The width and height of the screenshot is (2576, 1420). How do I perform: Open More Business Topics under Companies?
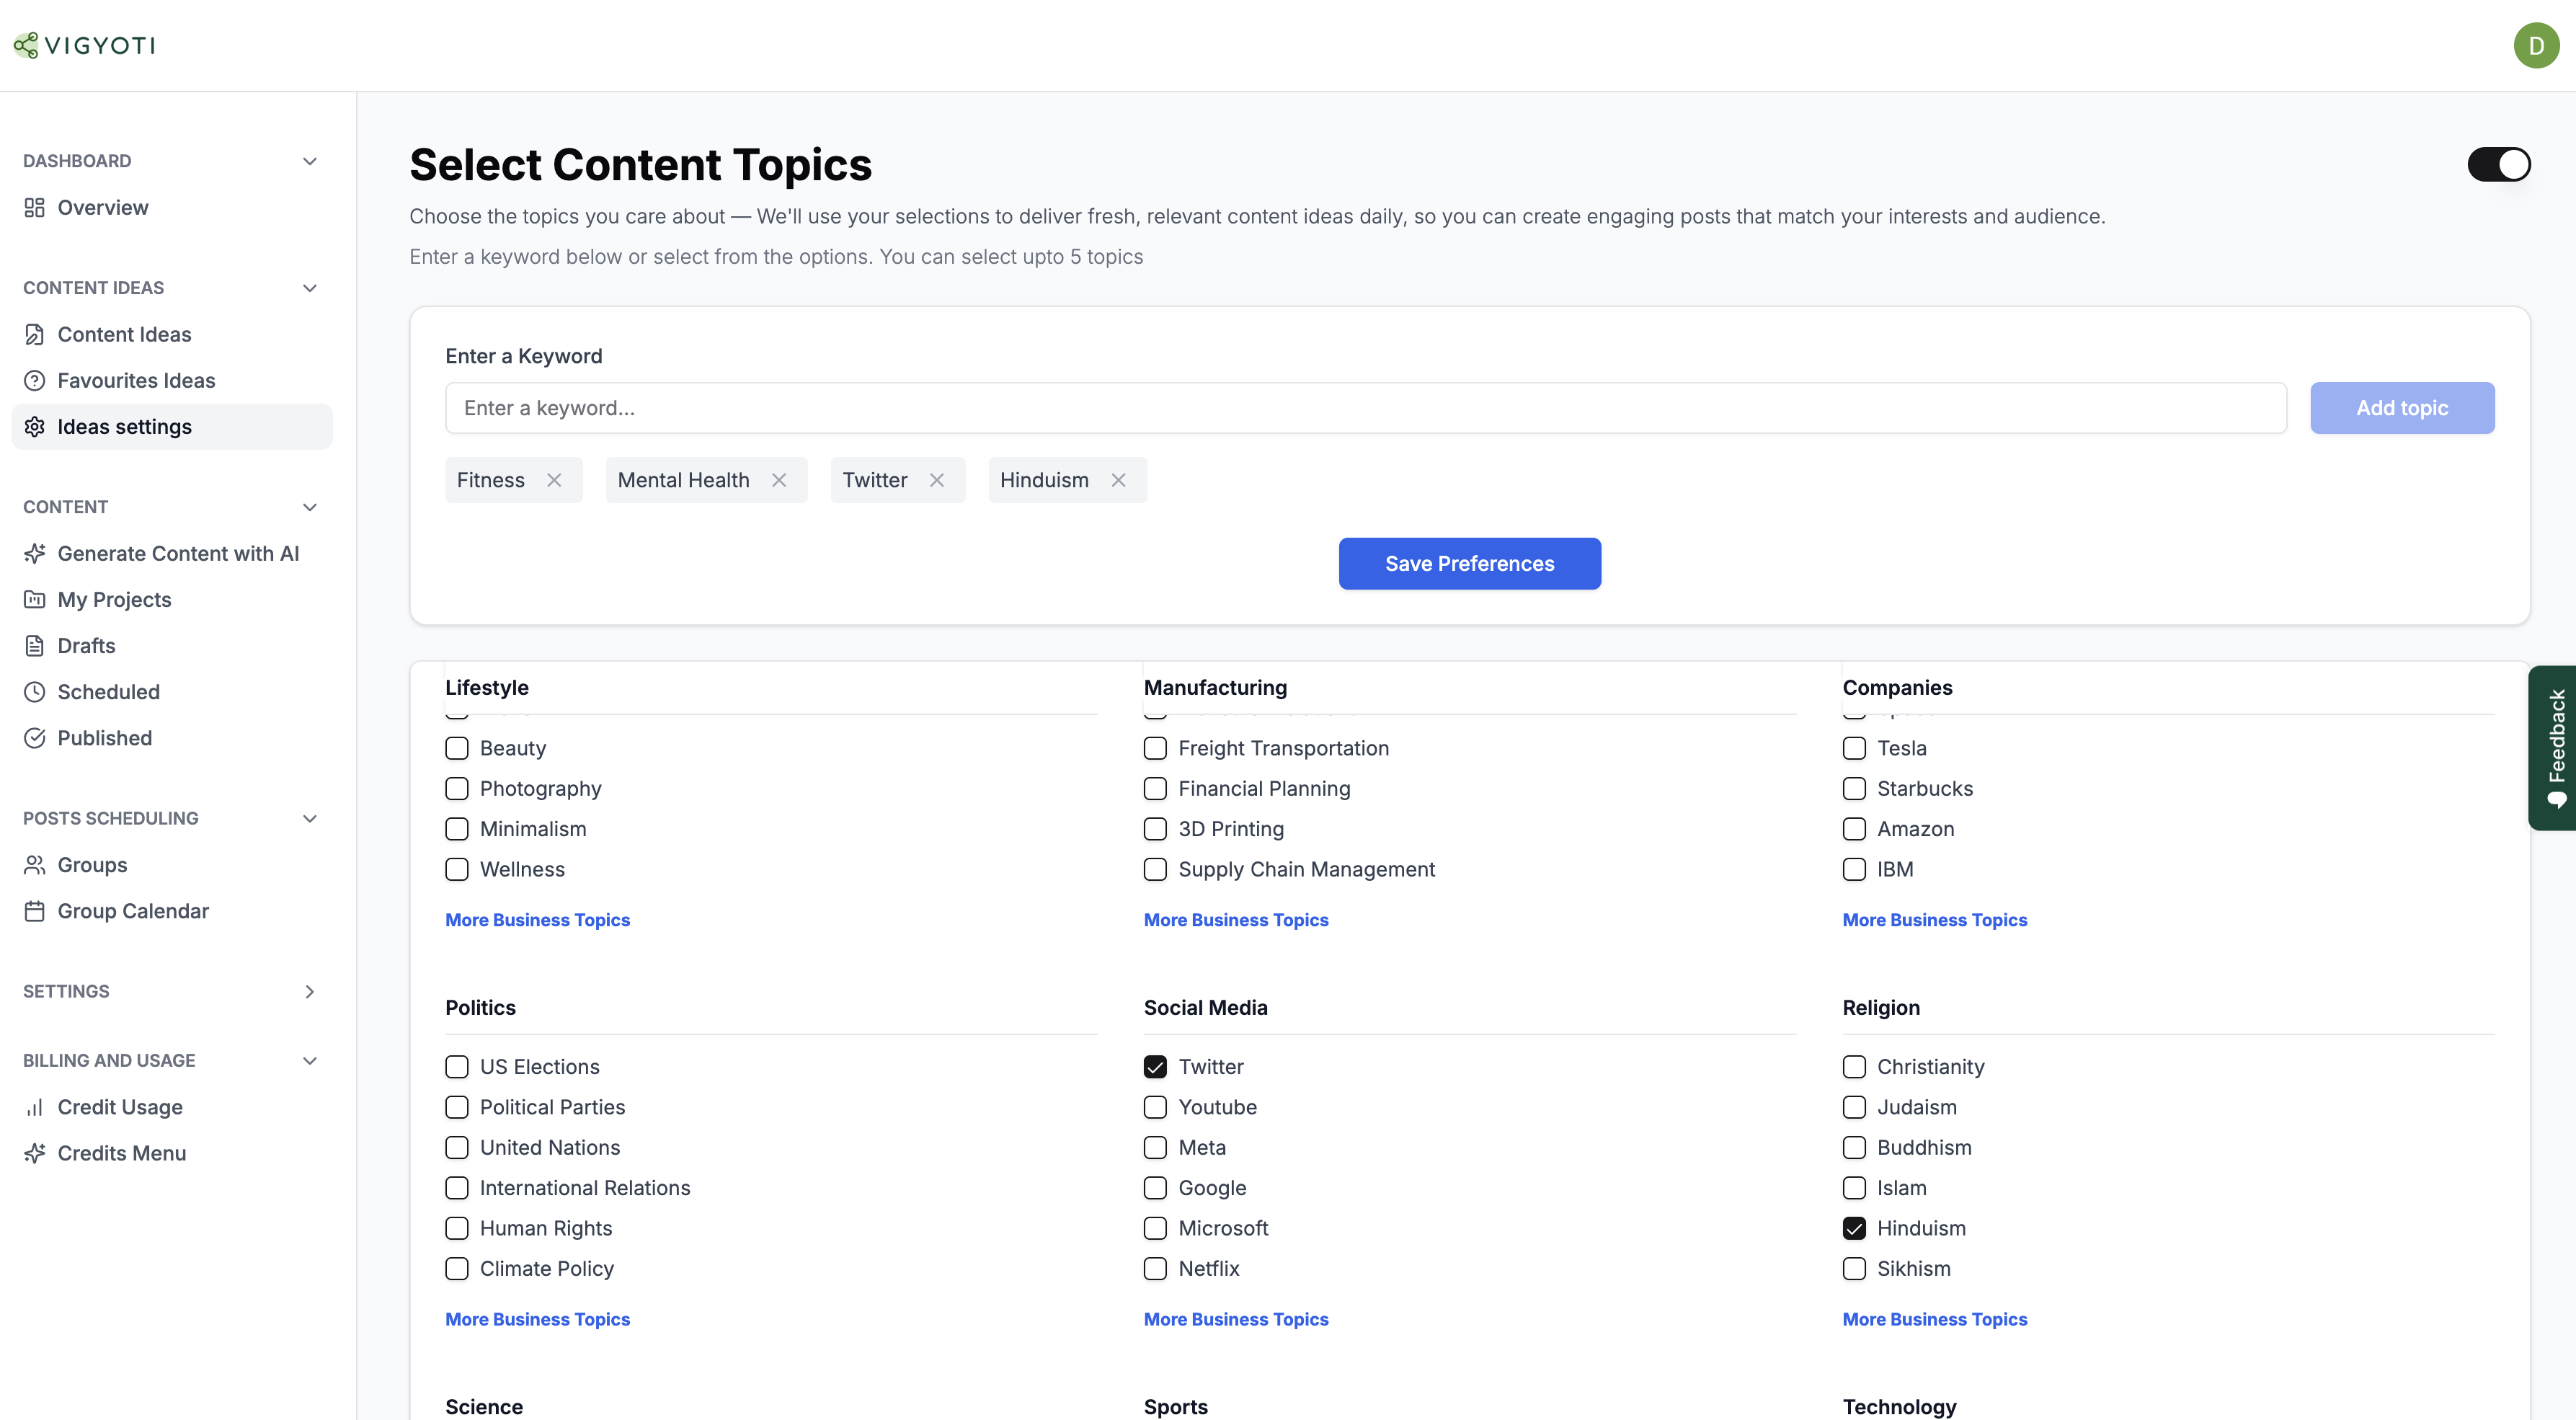1934,919
